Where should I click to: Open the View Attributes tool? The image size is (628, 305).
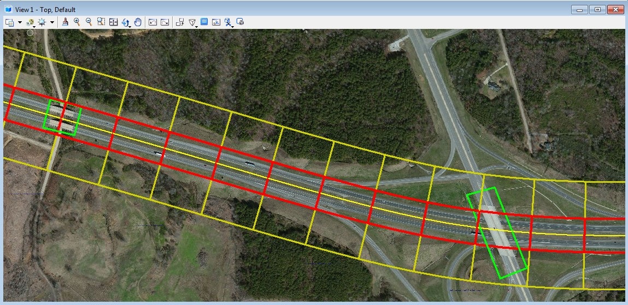[10, 22]
